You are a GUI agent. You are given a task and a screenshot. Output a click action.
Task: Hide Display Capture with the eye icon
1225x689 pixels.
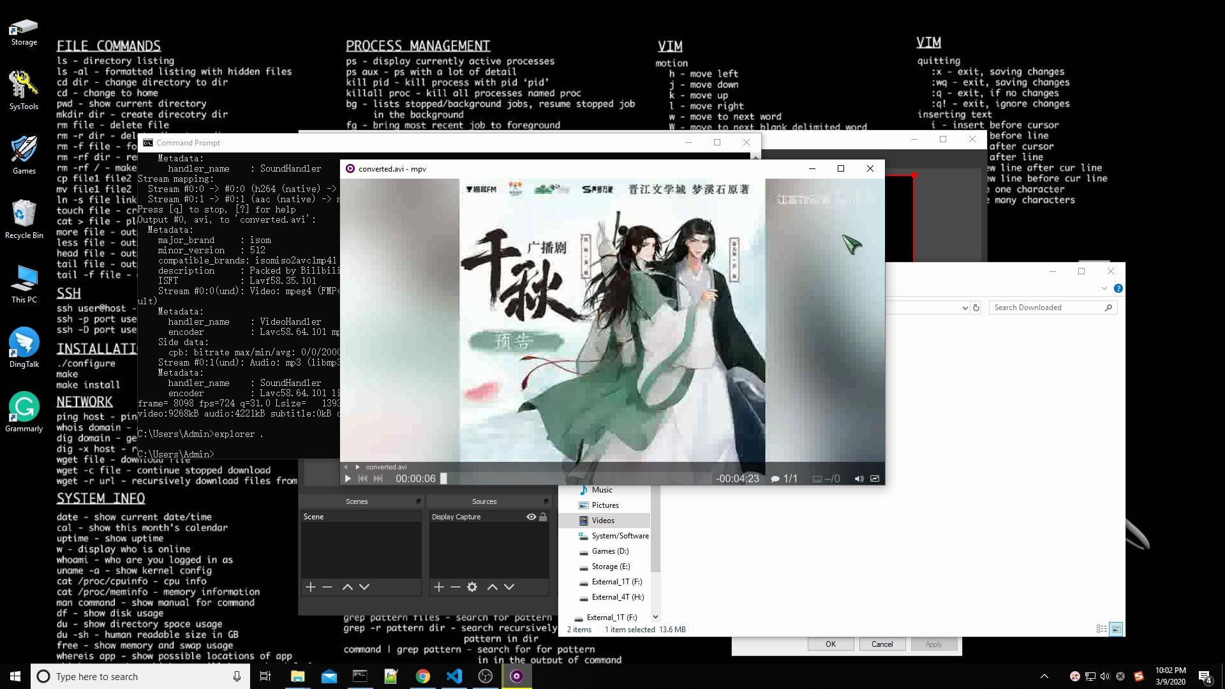pyautogui.click(x=531, y=517)
